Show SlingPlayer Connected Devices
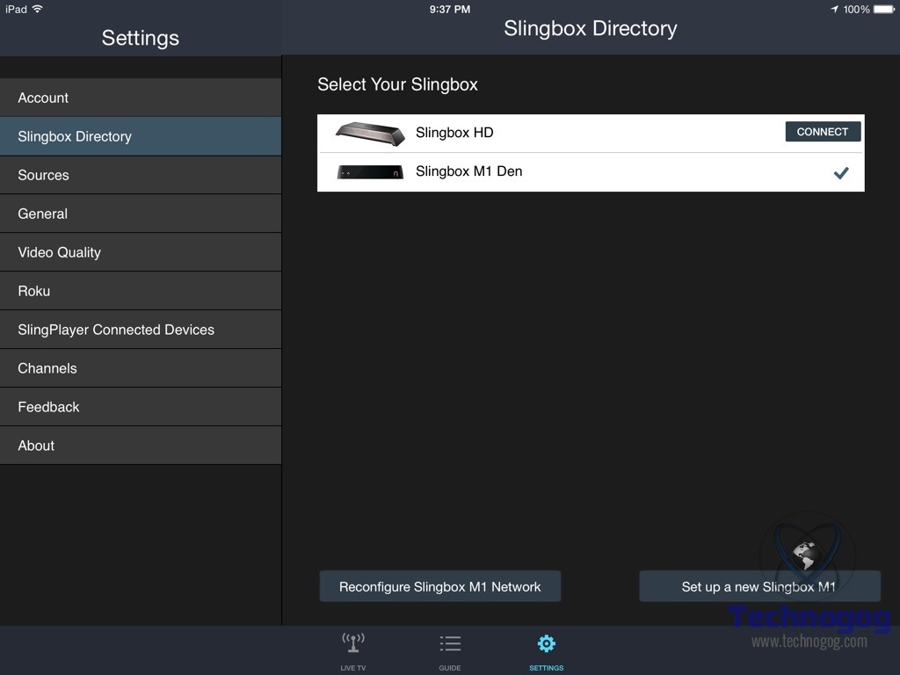This screenshot has width=900, height=675. pos(141,330)
